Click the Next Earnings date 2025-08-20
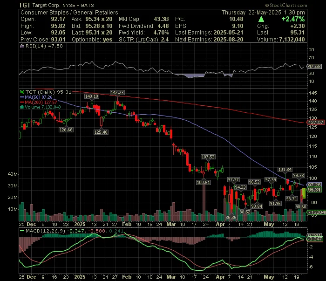This screenshot has height=281, width=326. (x=228, y=40)
